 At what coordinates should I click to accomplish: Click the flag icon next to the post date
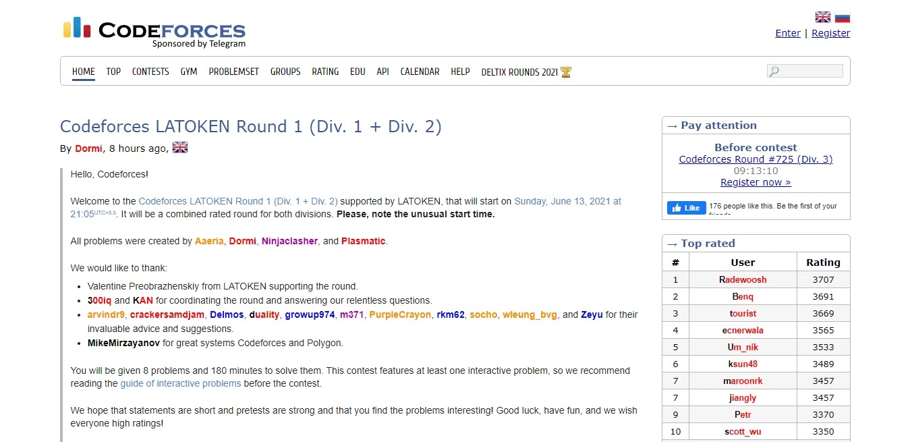coord(179,146)
